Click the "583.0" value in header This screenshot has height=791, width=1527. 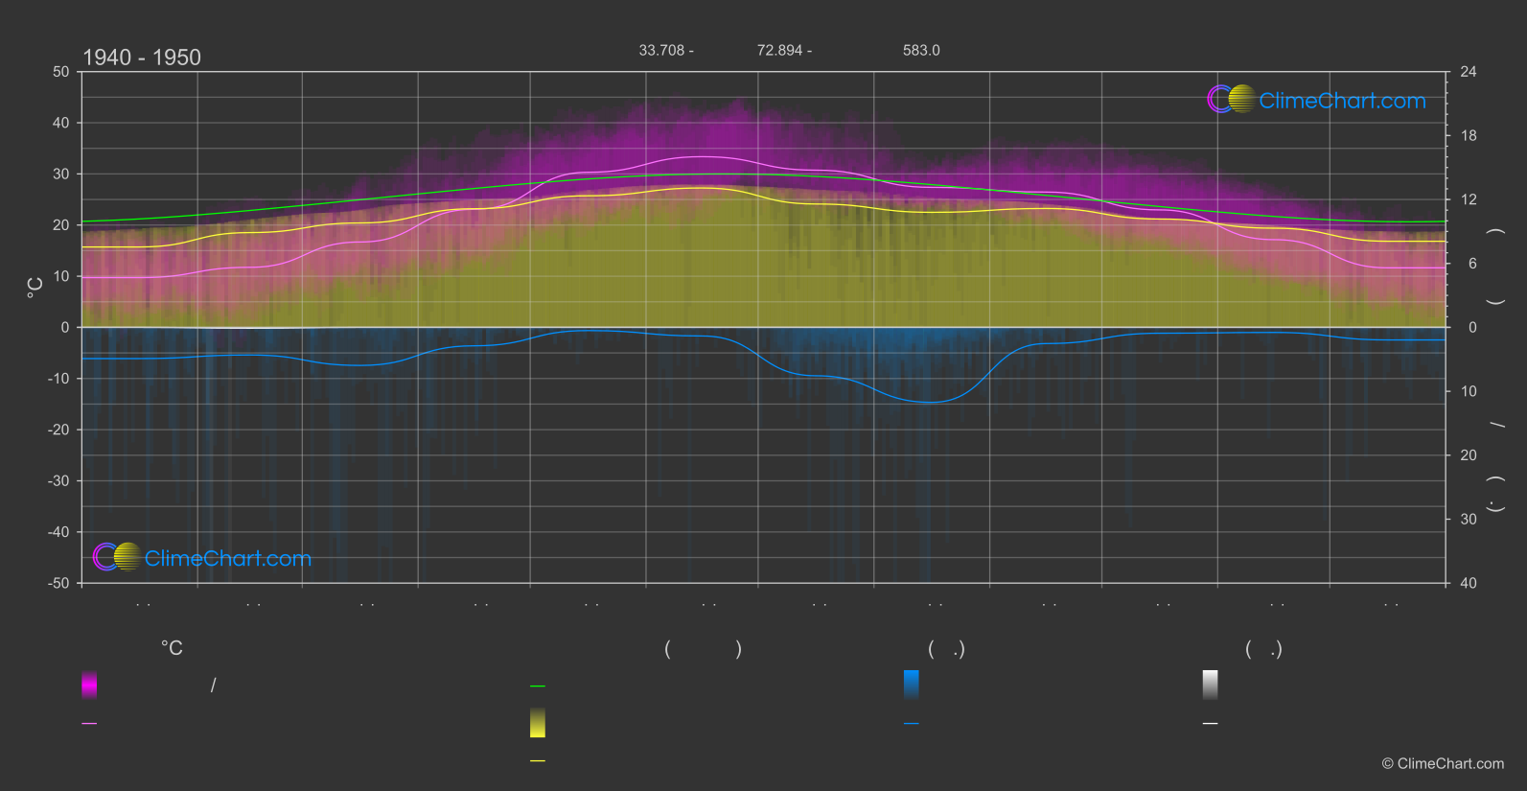coord(921,50)
